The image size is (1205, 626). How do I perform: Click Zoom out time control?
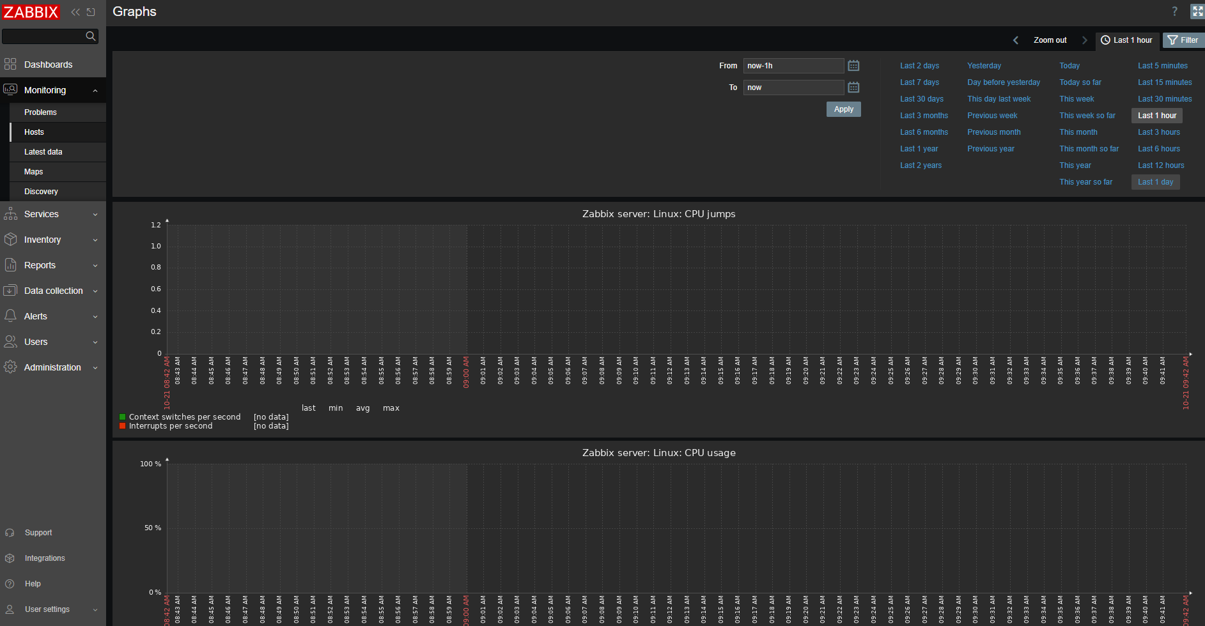[1050, 40]
